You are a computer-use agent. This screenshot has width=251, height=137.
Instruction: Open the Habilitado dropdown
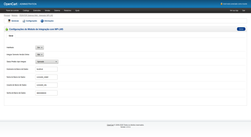click(x=39, y=47)
